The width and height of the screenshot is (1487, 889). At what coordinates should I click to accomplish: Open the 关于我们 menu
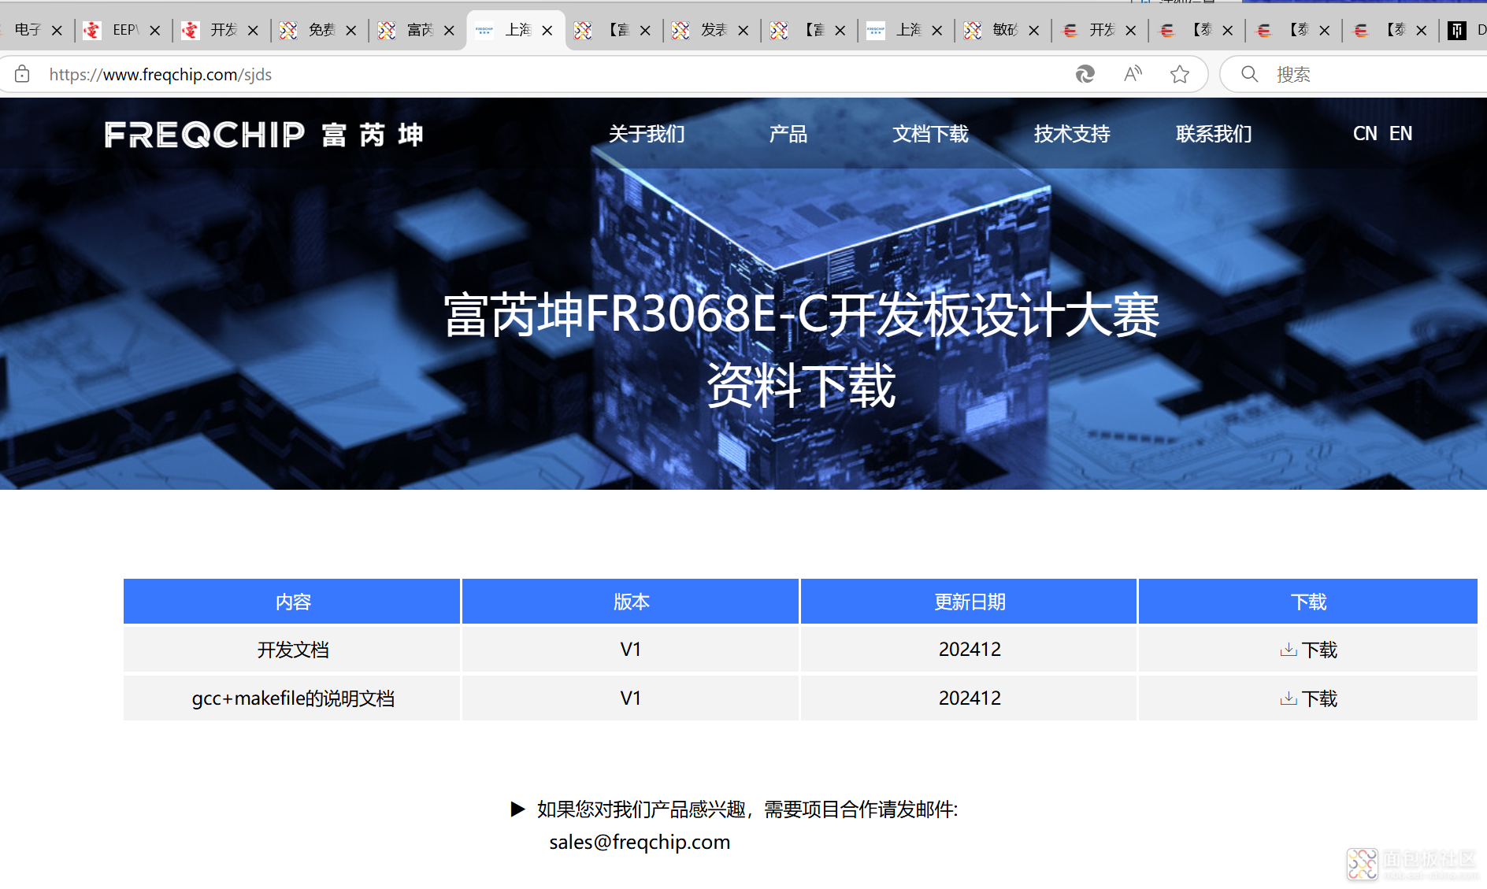647,134
